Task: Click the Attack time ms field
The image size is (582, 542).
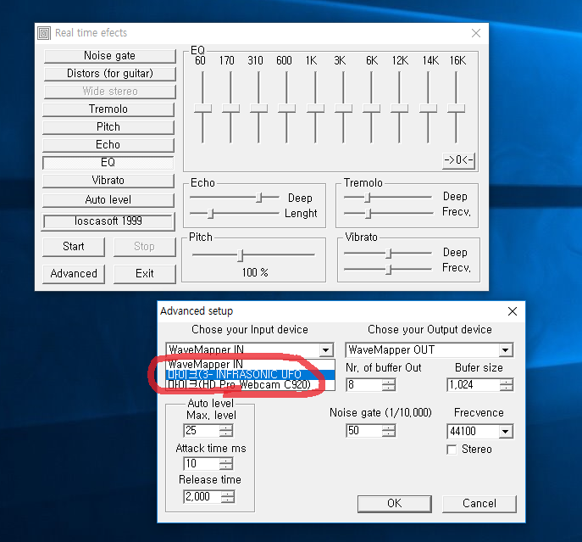Action: [x=202, y=464]
